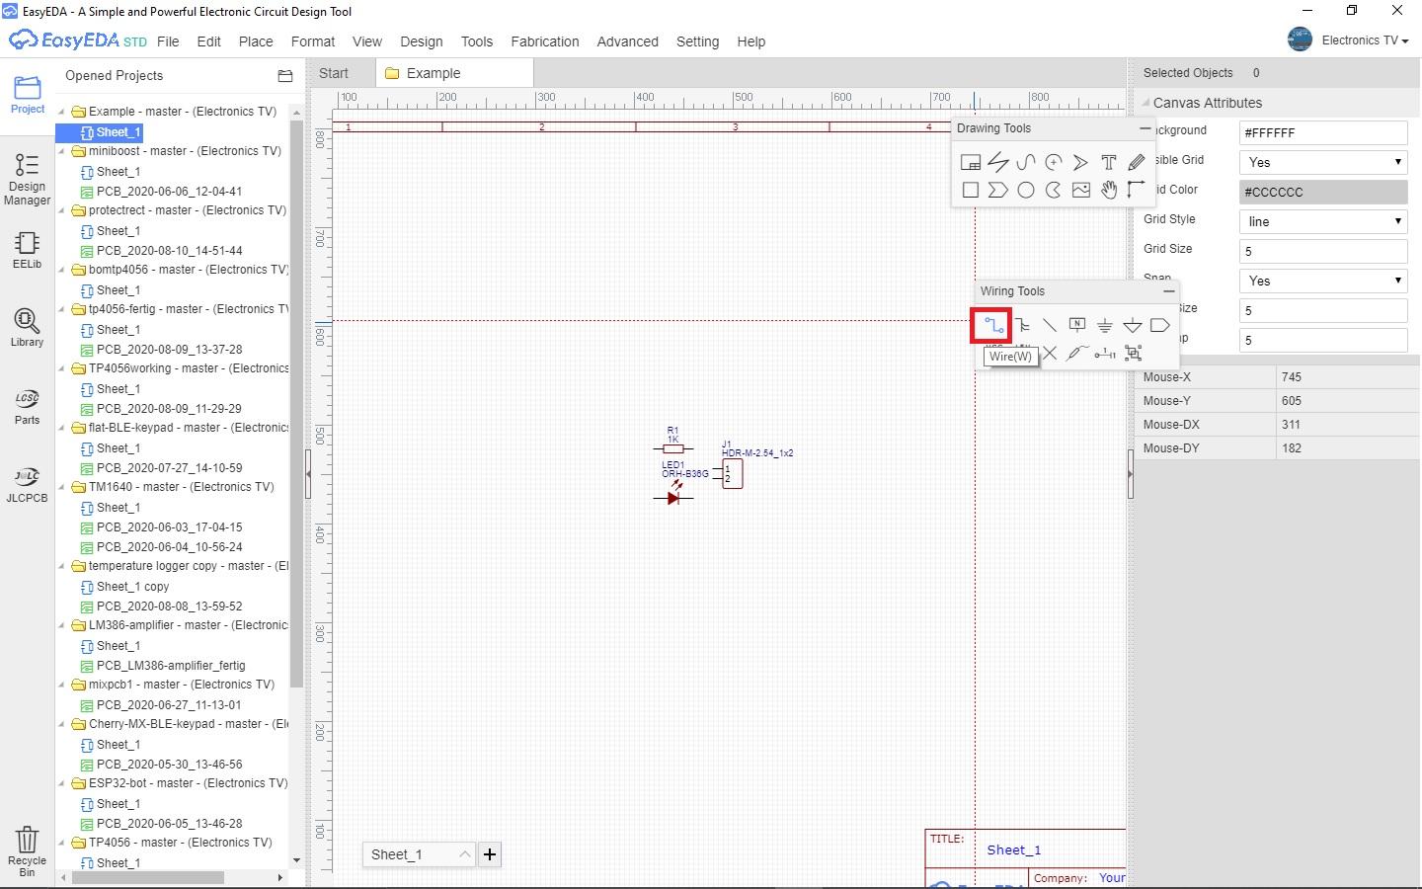Image resolution: width=1422 pixels, height=889 pixels.
Task: Minimize the Drawing Tools palette
Action: coord(1145,128)
